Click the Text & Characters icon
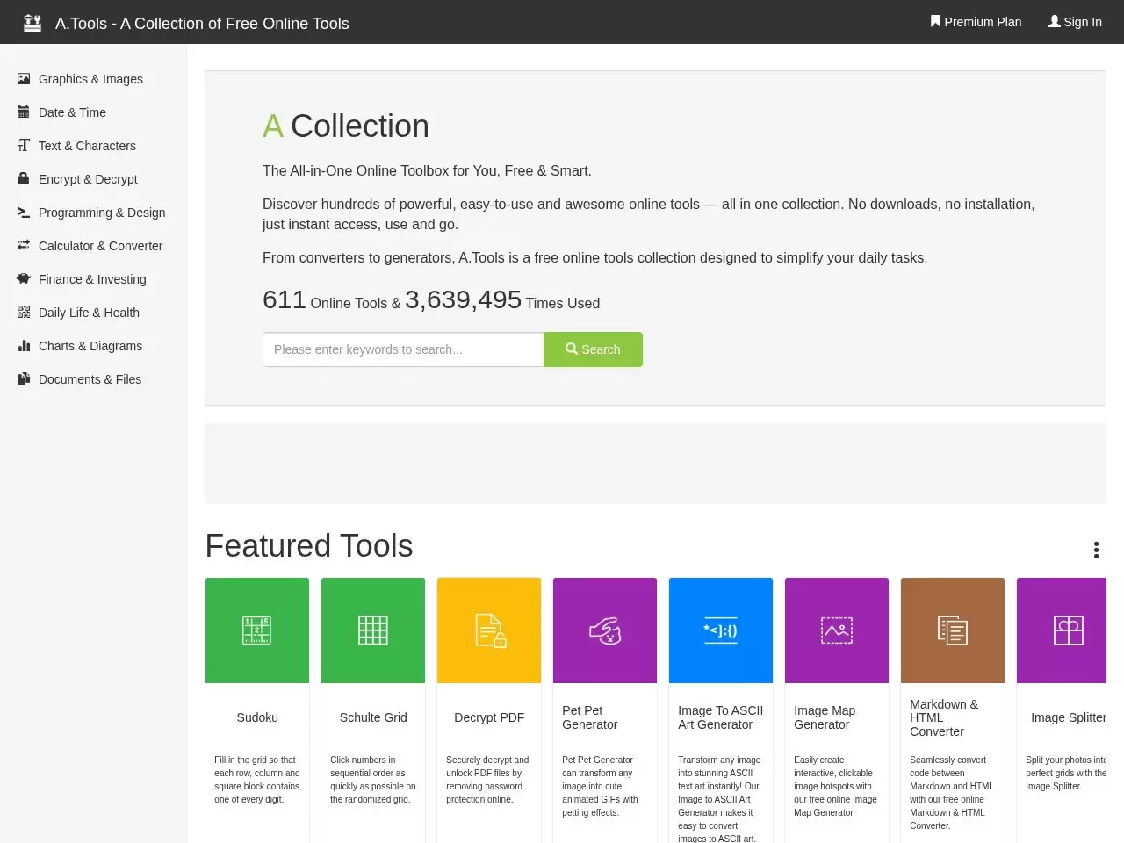This screenshot has width=1124, height=843. [24, 146]
